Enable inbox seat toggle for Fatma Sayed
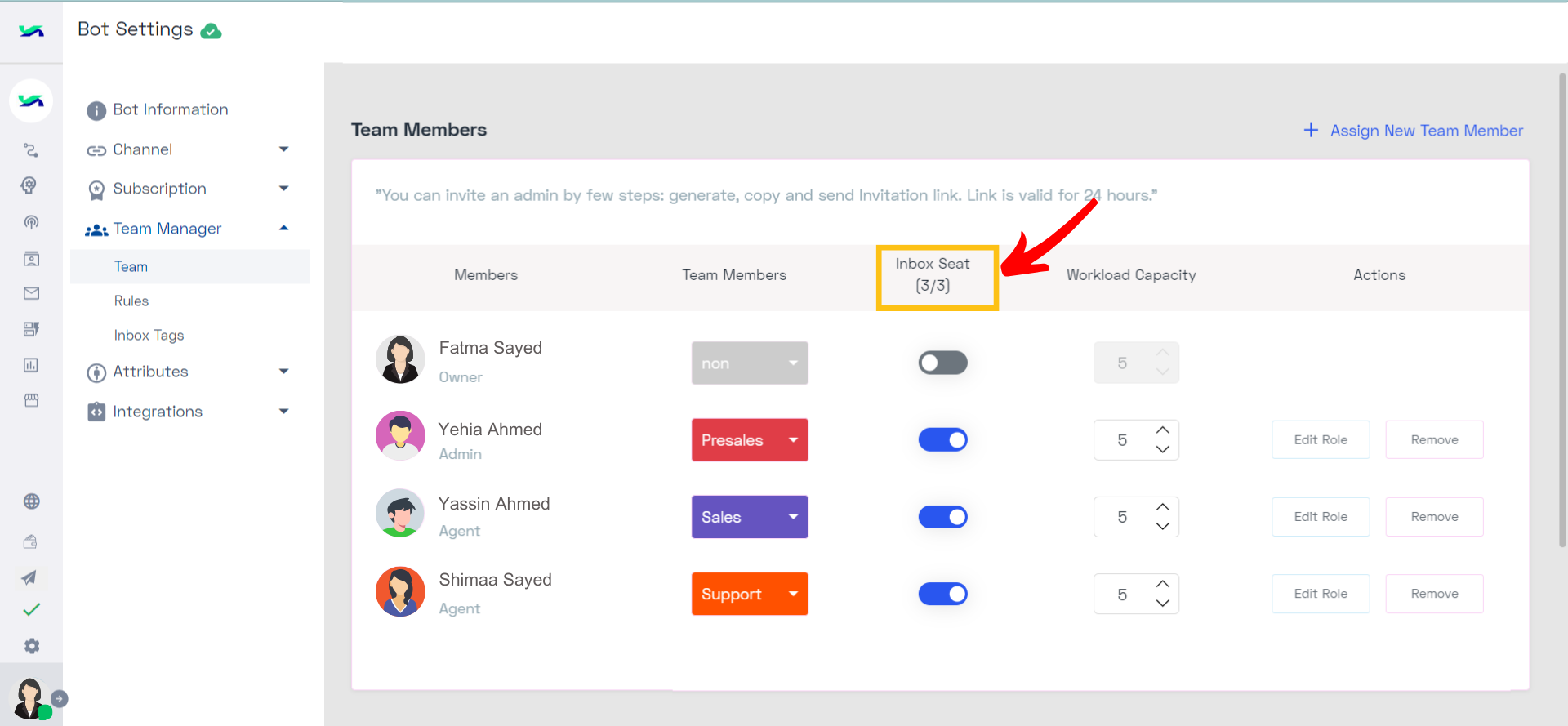This screenshot has width=1568, height=726. 943,363
